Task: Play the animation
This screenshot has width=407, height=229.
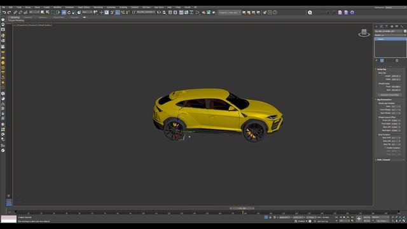Action: (x=345, y=217)
